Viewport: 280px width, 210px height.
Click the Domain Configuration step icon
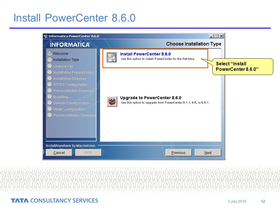(50, 102)
